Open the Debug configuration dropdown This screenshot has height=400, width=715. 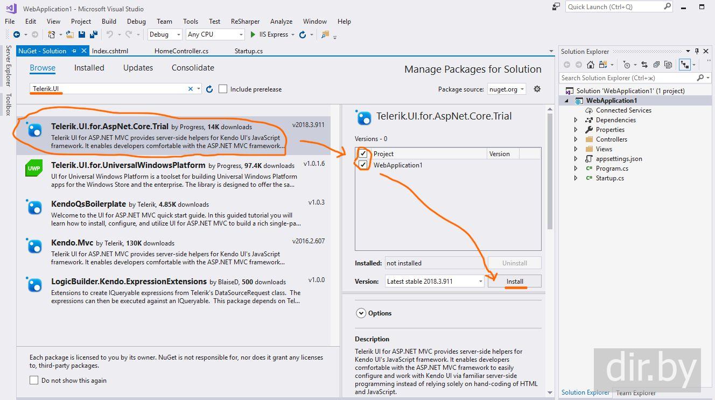tap(165, 34)
